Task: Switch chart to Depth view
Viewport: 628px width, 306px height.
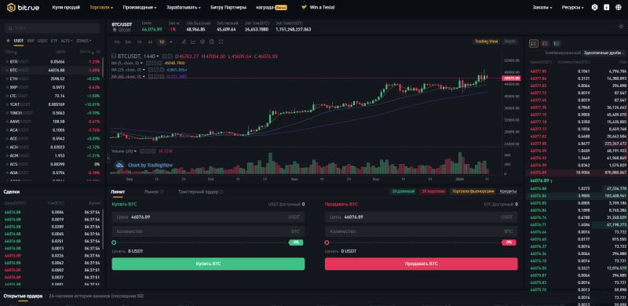Action: point(509,42)
